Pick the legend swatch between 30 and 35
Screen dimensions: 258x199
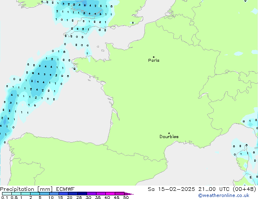point(91,194)
